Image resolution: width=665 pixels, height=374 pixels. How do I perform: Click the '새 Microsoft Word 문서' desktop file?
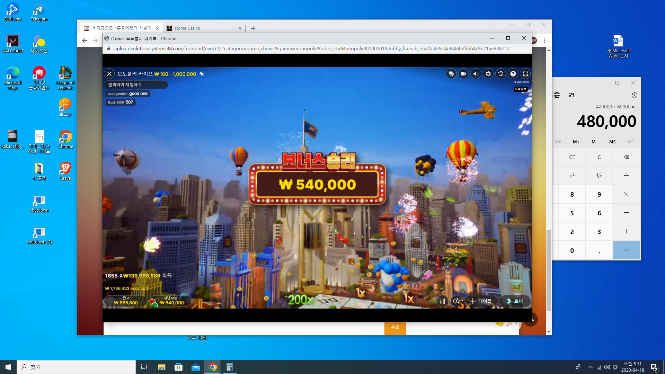(618, 46)
